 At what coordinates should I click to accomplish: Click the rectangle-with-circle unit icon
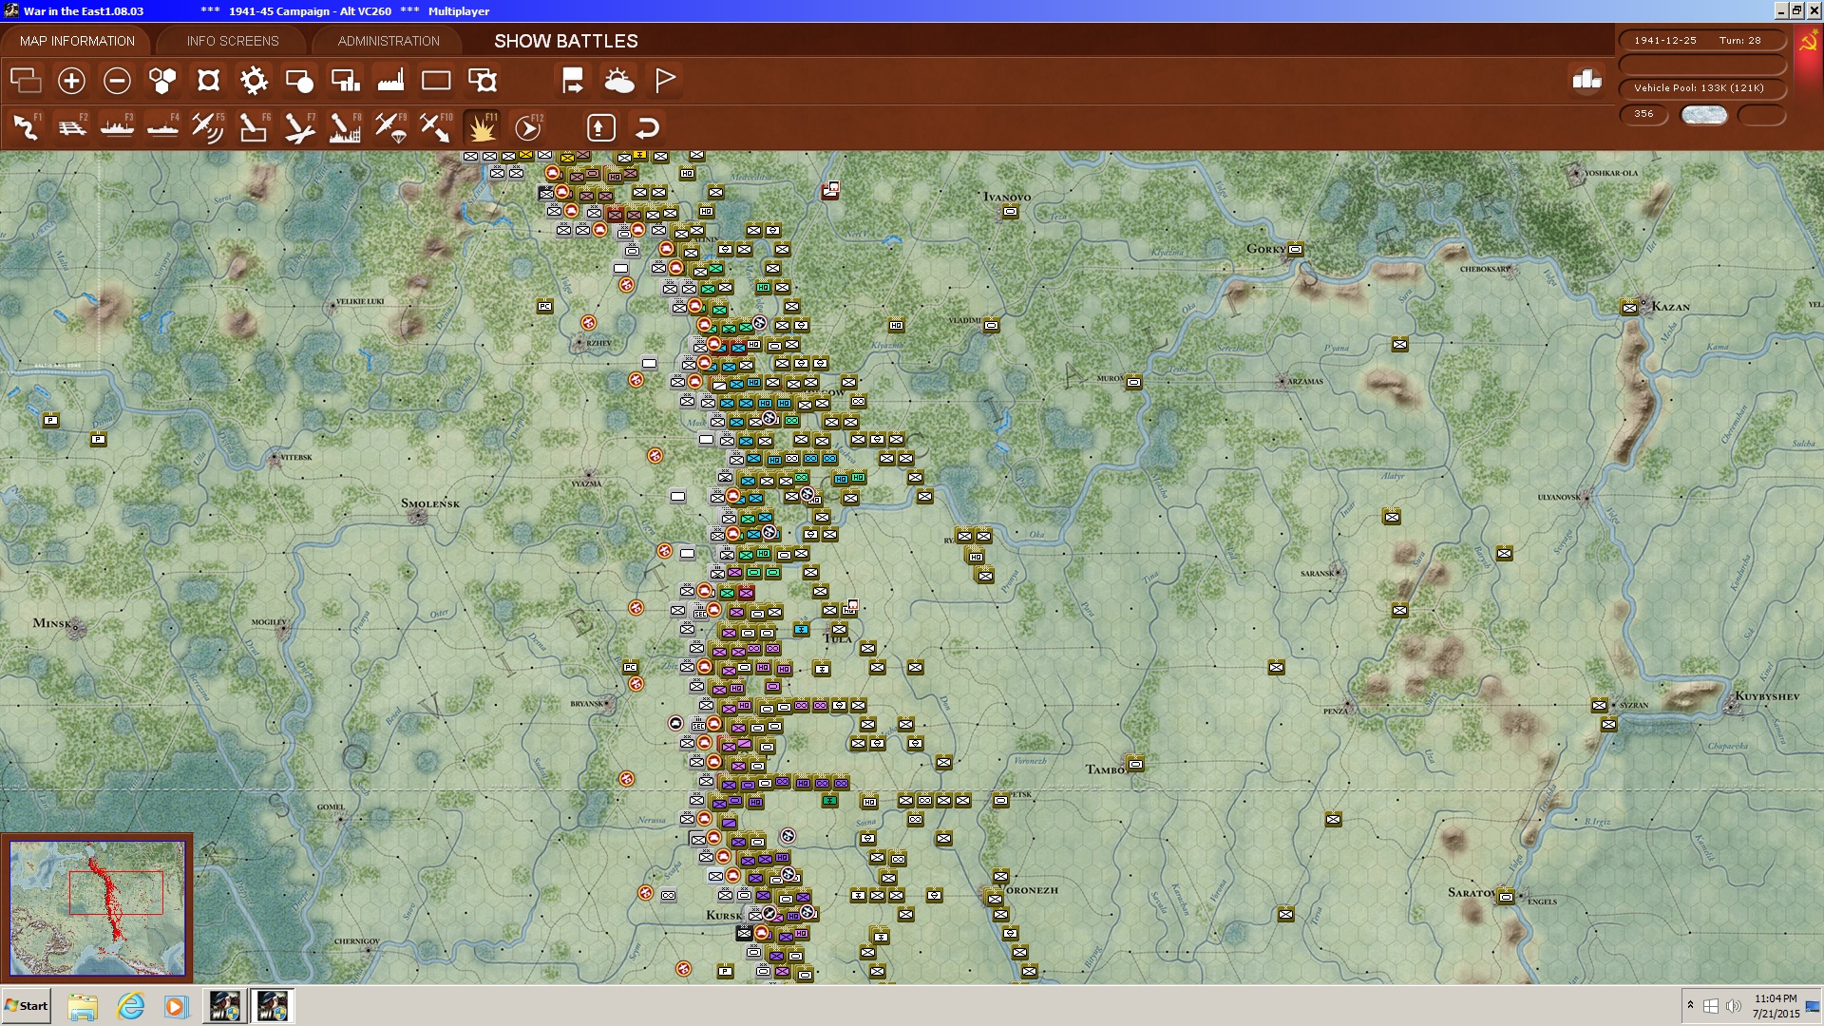point(299,81)
